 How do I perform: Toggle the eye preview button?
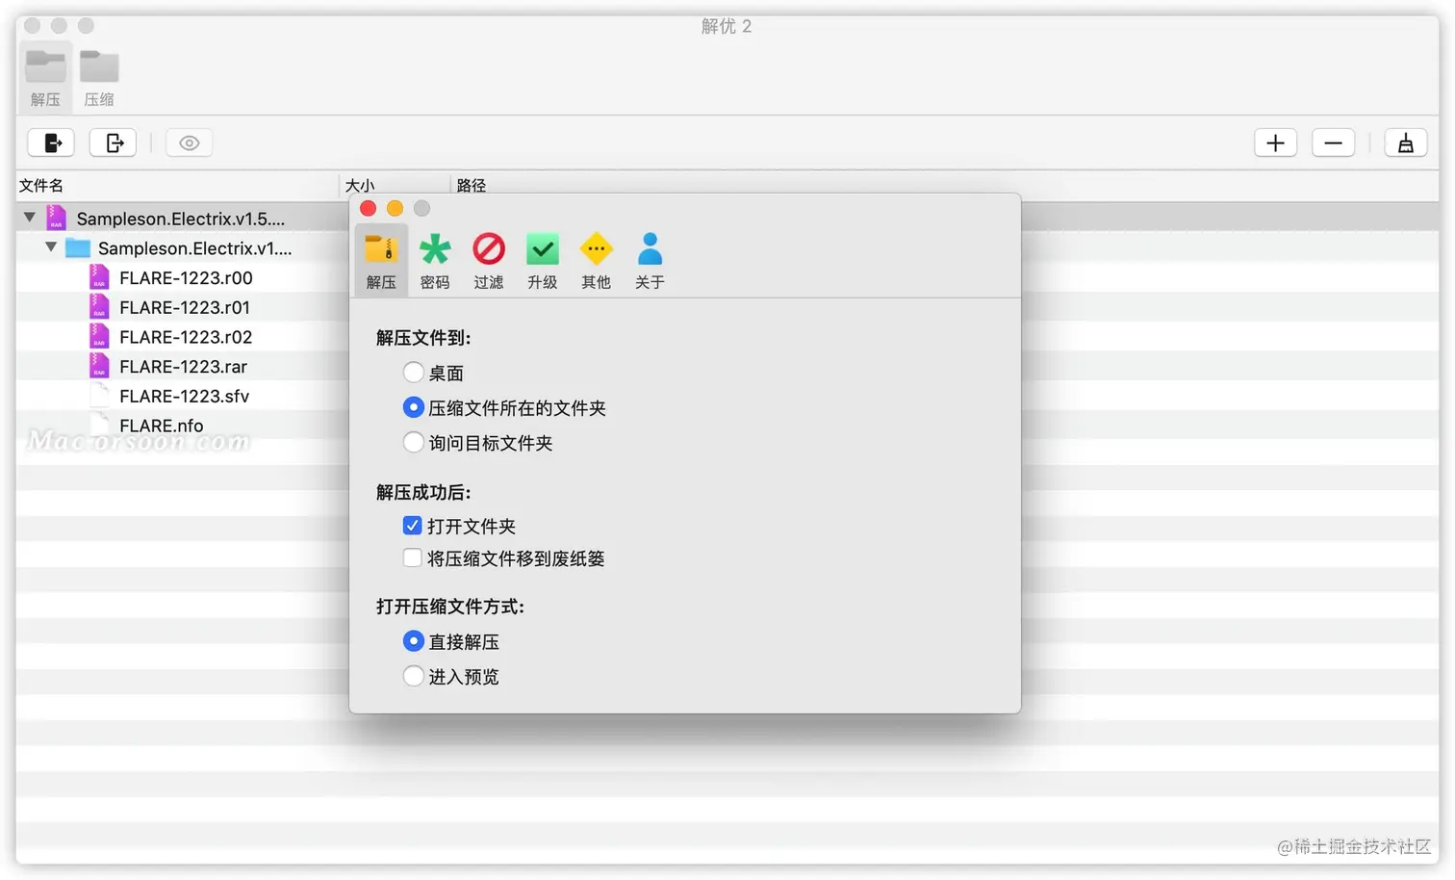pos(190,142)
